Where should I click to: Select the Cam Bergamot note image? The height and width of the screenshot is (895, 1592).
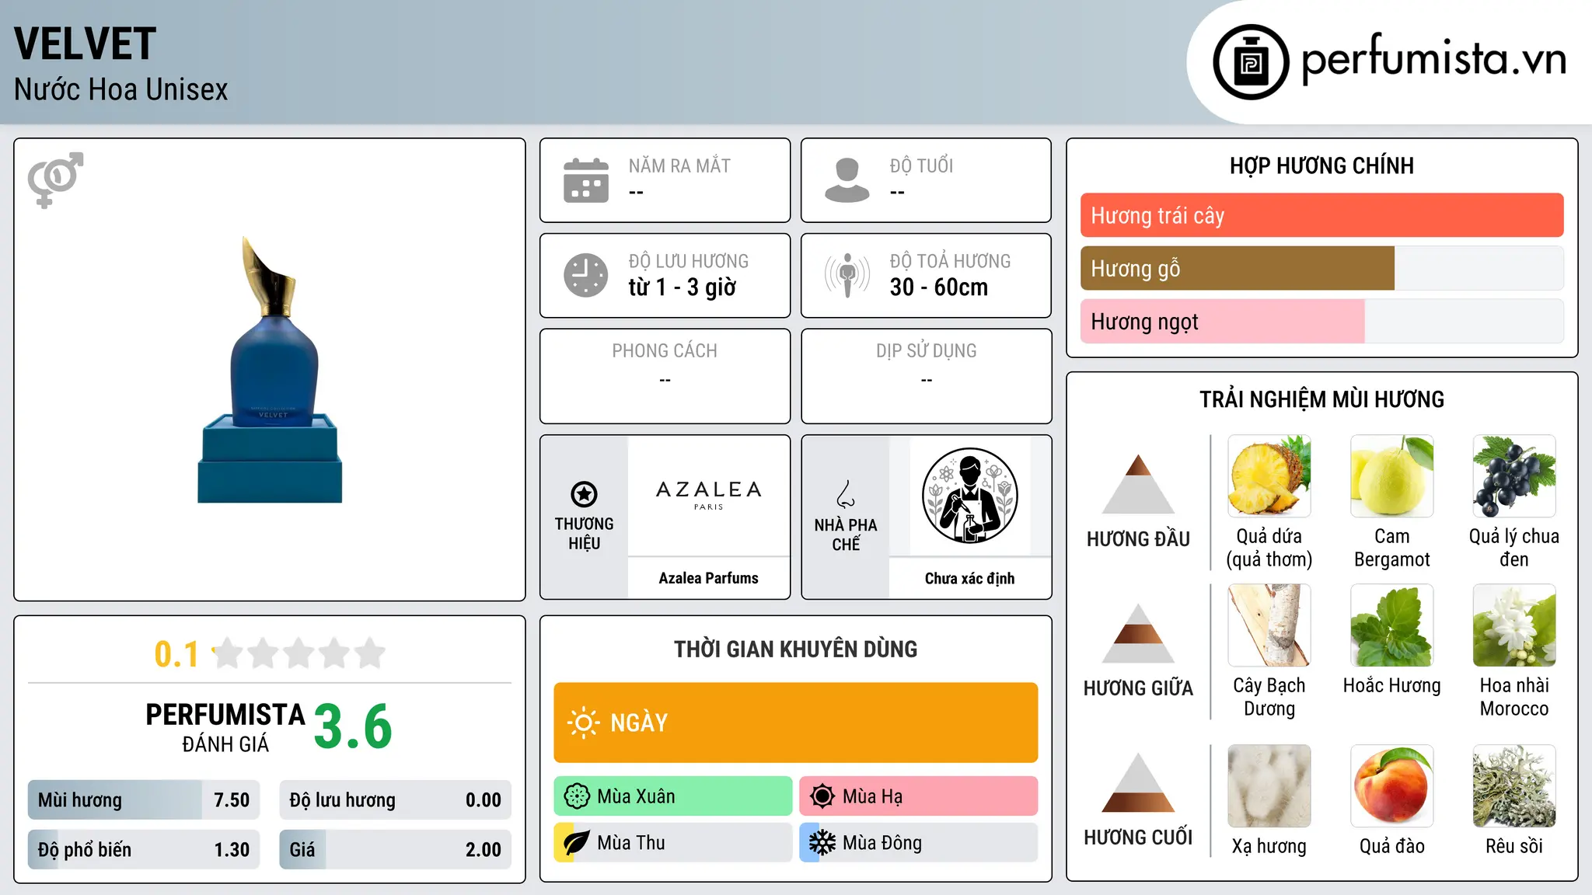(1391, 476)
